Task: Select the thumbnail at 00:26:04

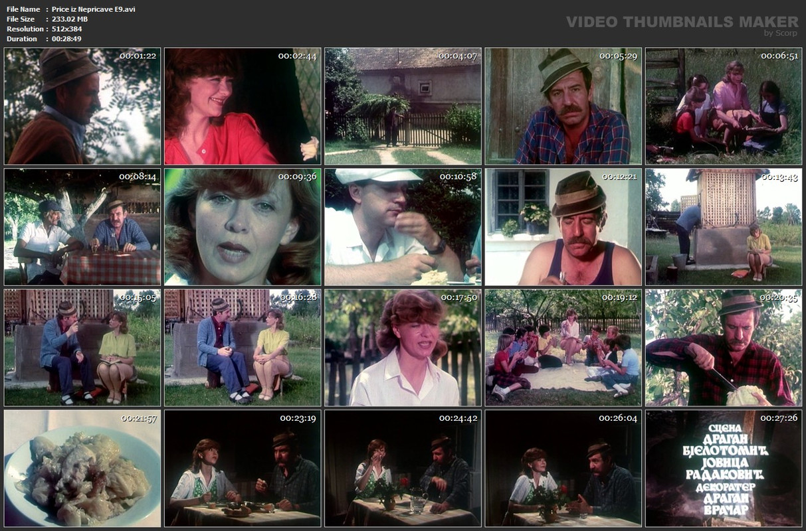Action: 563,469
